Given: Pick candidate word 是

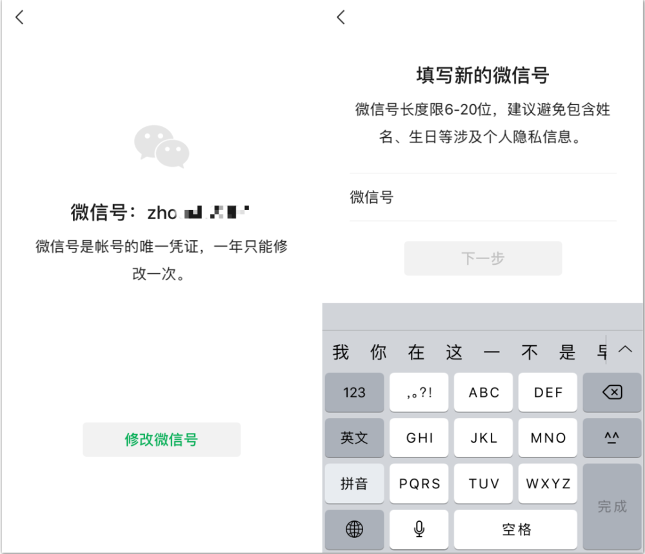Looking at the screenshot, I should pos(567,352).
